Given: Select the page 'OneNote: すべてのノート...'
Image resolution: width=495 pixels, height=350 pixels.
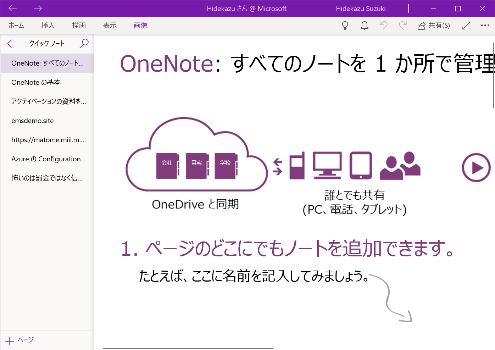Looking at the screenshot, I should pos(47,63).
